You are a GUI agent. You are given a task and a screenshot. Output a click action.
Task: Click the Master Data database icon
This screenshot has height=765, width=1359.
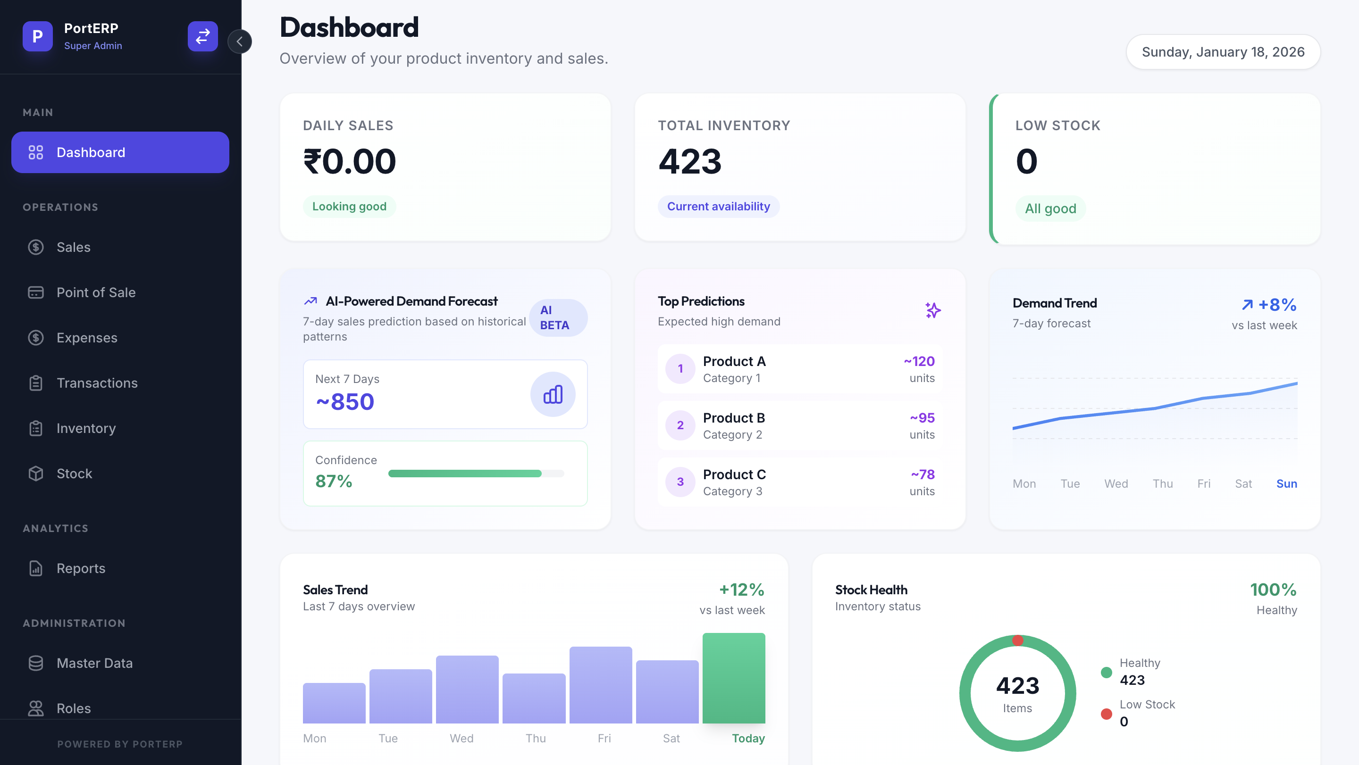pyautogui.click(x=36, y=663)
